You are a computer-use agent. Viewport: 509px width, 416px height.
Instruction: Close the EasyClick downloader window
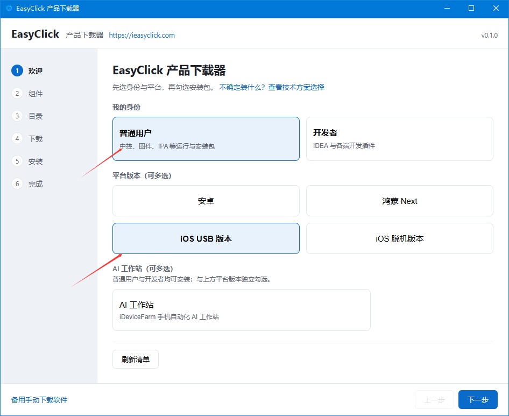tap(496, 9)
